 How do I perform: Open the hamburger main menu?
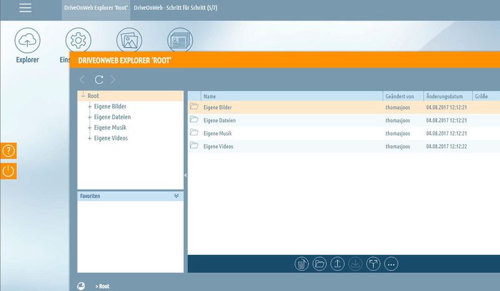point(25,8)
